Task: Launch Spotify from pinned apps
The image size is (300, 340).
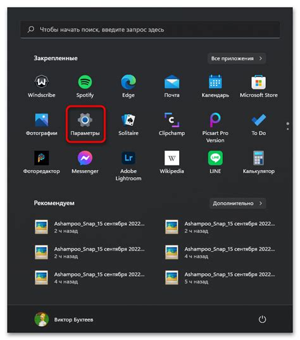Action: point(85,86)
